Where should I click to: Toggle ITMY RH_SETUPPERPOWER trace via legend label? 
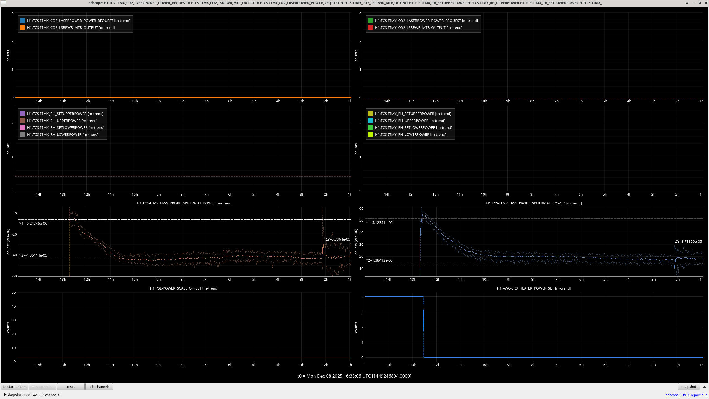(413, 114)
